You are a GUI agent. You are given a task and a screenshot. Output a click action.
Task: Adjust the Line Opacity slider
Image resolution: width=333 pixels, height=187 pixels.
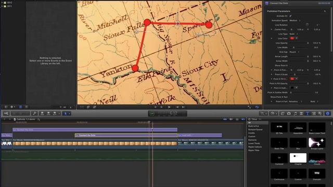click(299, 43)
